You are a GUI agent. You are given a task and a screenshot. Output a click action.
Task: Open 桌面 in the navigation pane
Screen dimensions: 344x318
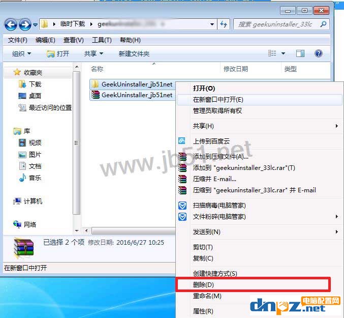pyautogui.click(x=35, y=96)
